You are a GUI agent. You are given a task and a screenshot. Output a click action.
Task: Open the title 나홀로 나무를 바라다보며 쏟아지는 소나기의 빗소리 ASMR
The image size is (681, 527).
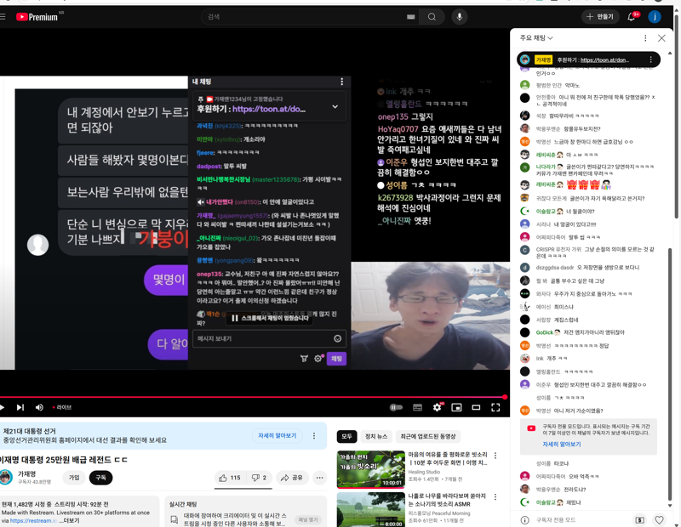(447, 500)
